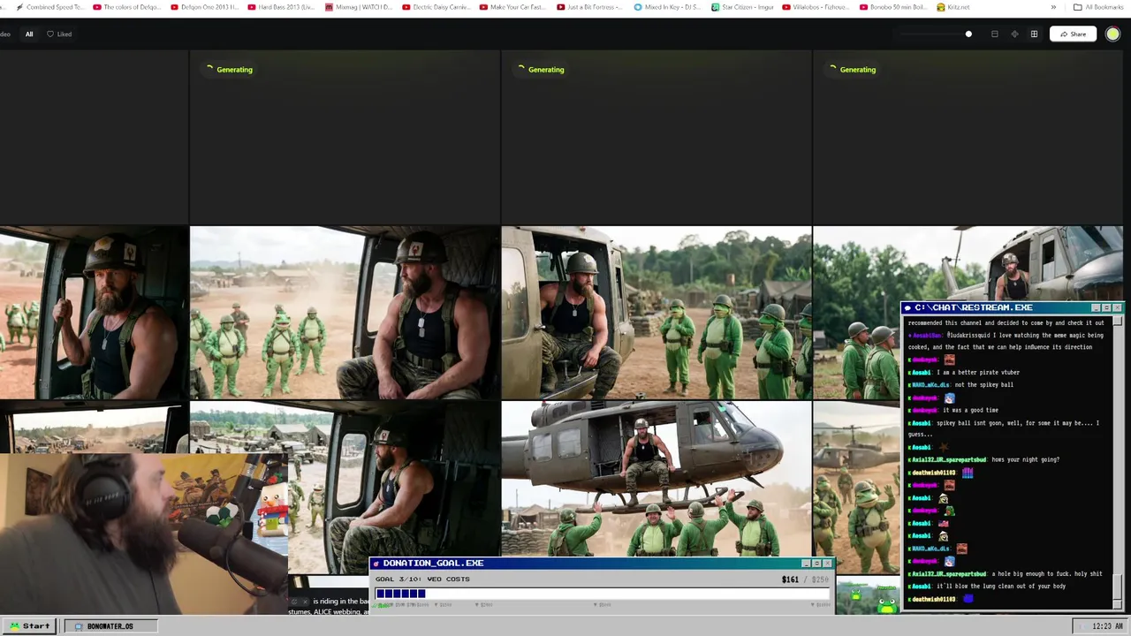Screen dimensions: 1131x636
Task: Expand the bookmarks overflow chevron
Action: tap(1052, 7)
